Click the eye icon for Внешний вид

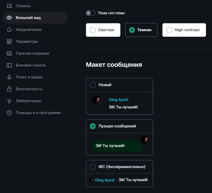[9, 18]
